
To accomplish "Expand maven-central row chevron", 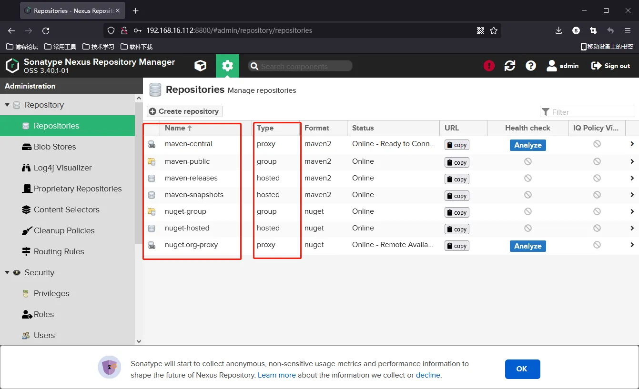I will (632, 144).
